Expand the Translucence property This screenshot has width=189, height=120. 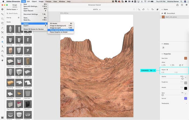click(187, 103)
